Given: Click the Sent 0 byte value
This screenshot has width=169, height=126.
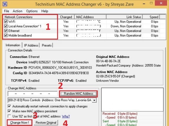Looking at the screenshot, I should [127, 121].
